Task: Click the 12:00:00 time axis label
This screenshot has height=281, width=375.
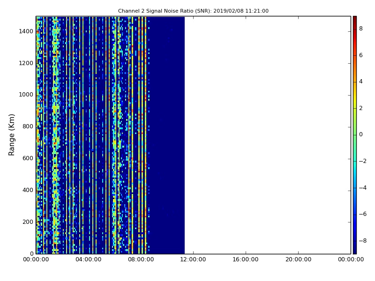Action: (x=193, y=259)
